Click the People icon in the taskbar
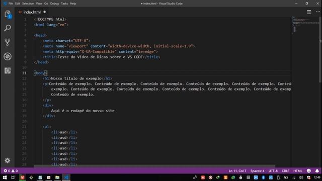 195,177
